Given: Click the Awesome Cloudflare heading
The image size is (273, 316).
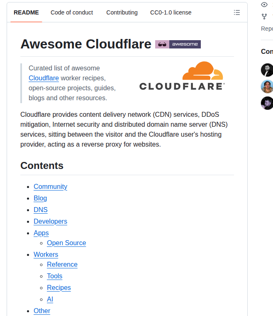Looking at the screenshot, I should tap(86, 44).
